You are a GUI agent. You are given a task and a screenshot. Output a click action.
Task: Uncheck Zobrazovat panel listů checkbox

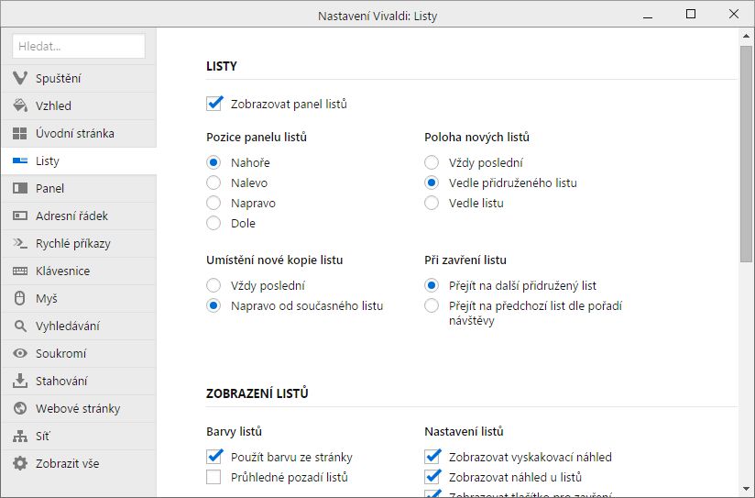tap(214, 104)
